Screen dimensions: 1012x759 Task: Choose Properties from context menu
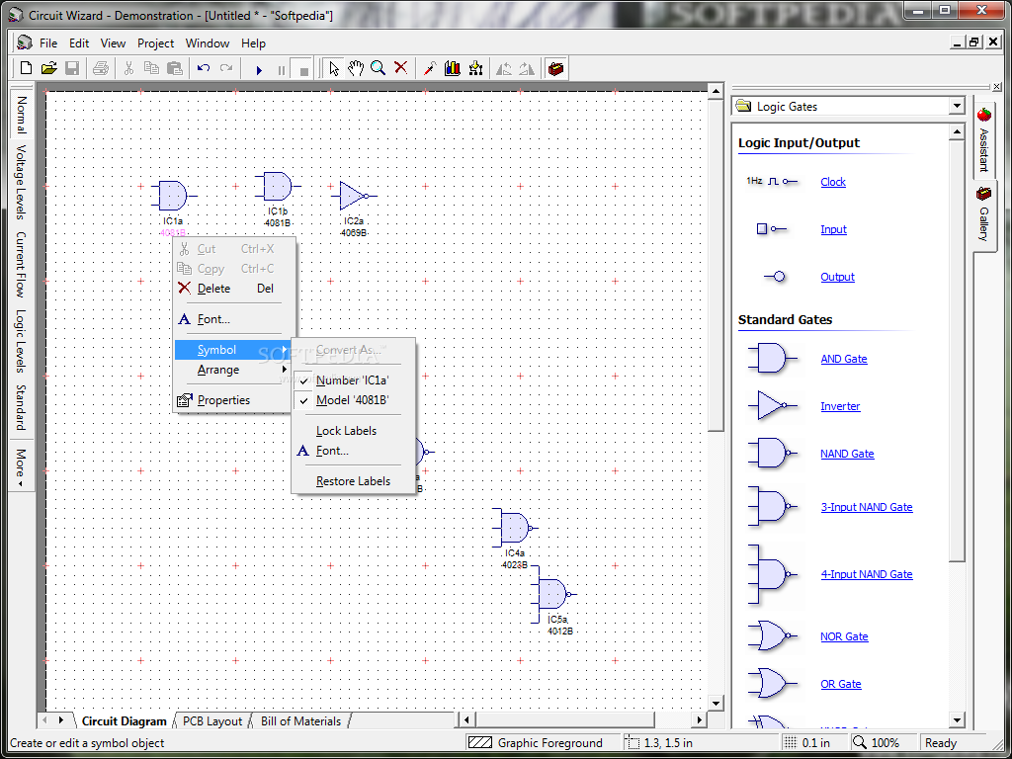coord(232,400)
